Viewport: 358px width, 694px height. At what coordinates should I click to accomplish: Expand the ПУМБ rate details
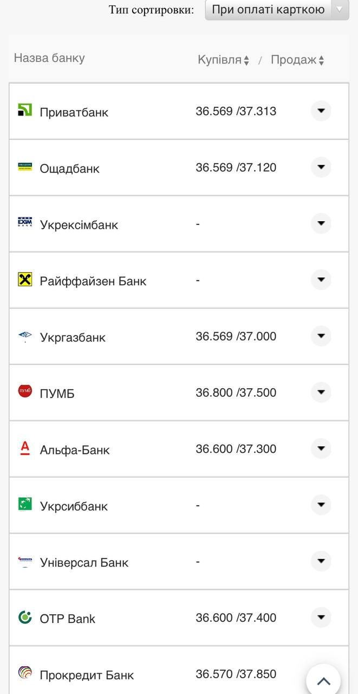[321, 392]
